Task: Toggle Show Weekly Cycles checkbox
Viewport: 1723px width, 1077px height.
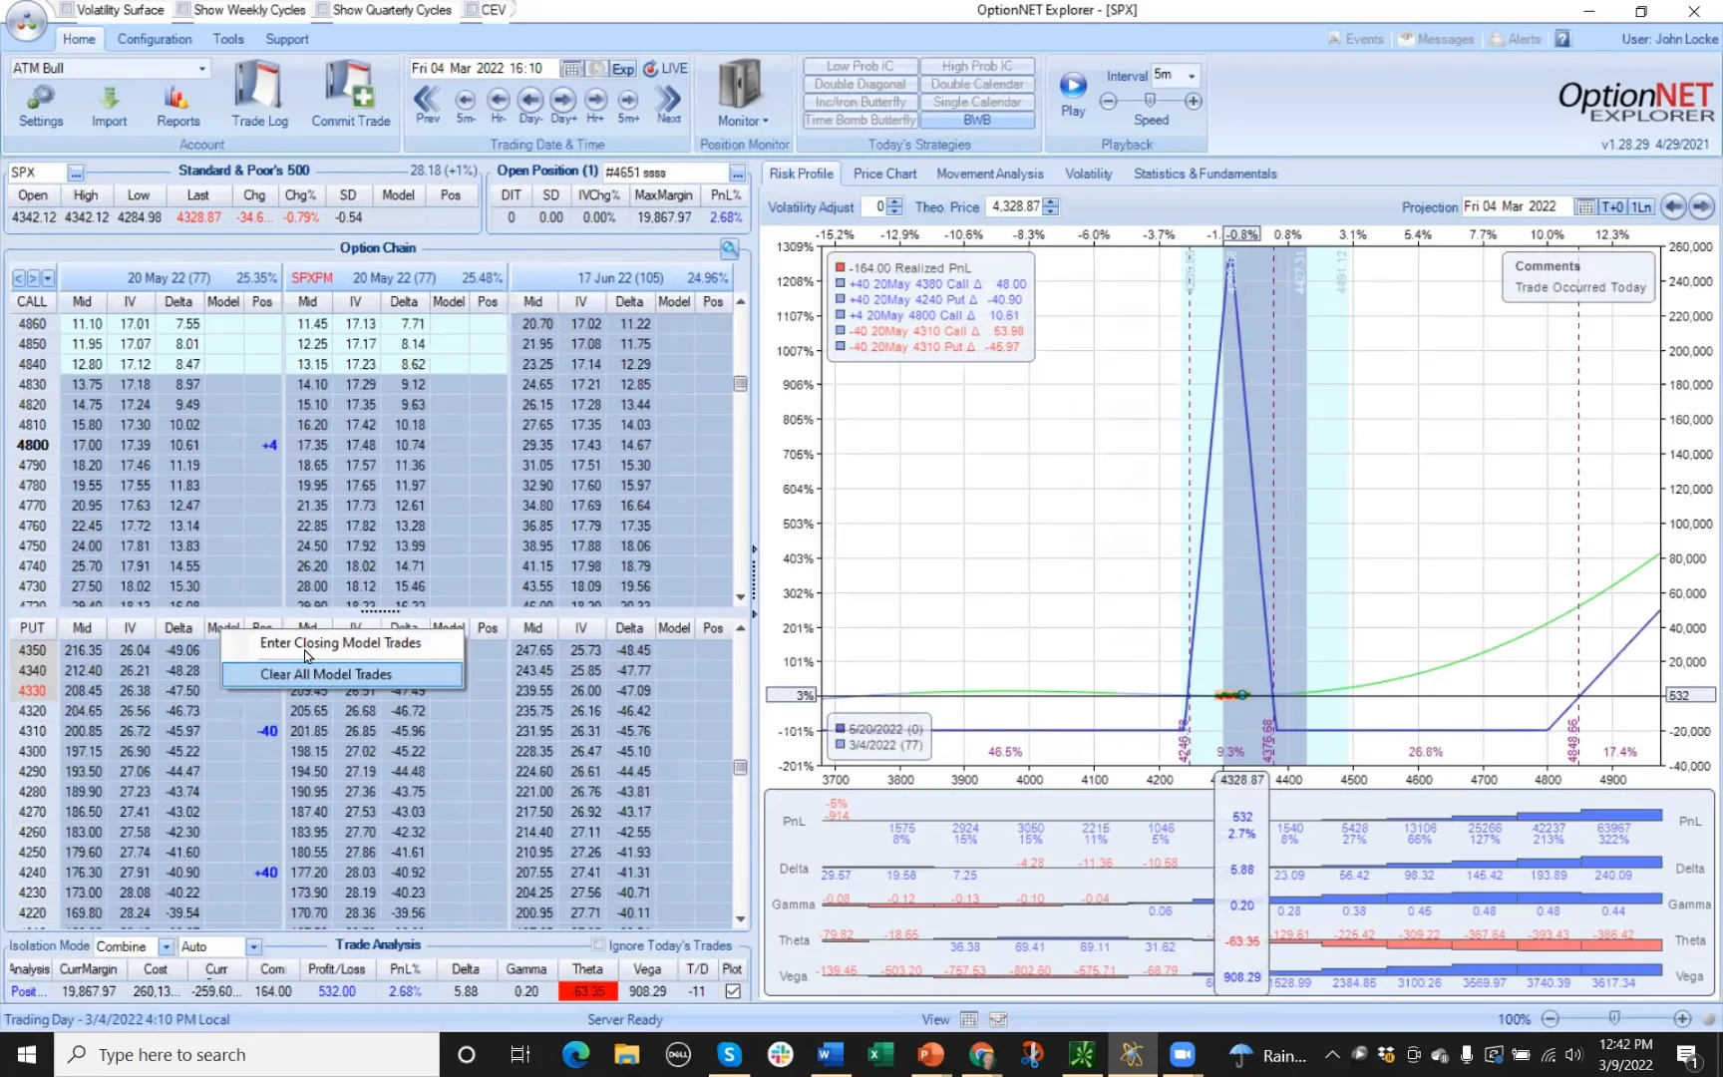Action: [182, 10]
